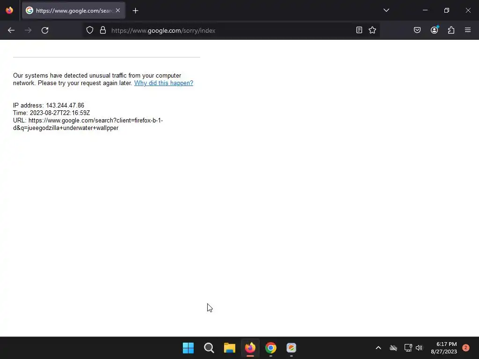
Task: Open the cloud sync tray icon
Action: click(393, 348)
